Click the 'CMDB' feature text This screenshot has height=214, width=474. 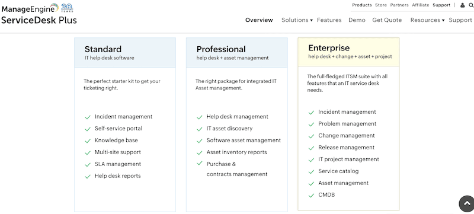[x=326, y=195]
